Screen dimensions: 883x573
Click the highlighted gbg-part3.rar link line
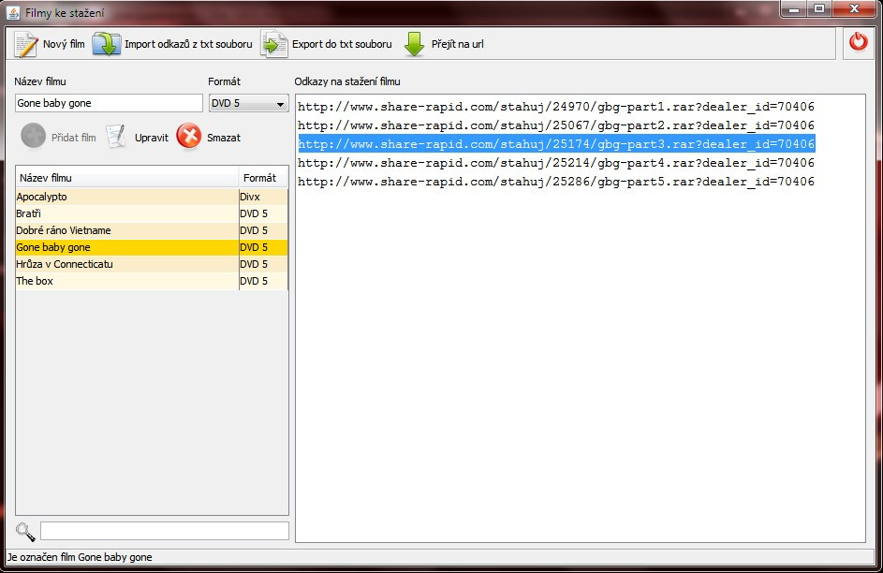point(556,143)
